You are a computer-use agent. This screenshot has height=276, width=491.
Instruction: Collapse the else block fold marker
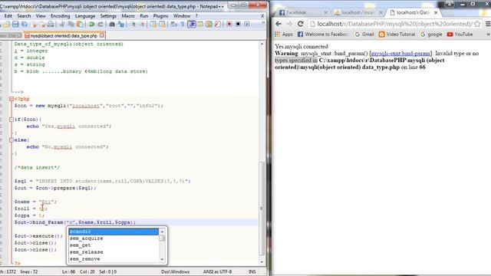(12, 140)
